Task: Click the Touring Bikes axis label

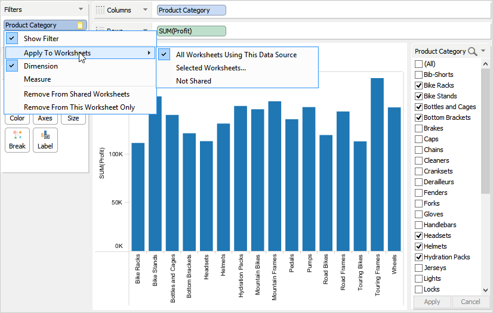Action: click(x=360, y=272)
